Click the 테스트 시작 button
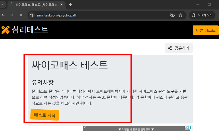This screenshot has height=131, width=219. (45, 115)
